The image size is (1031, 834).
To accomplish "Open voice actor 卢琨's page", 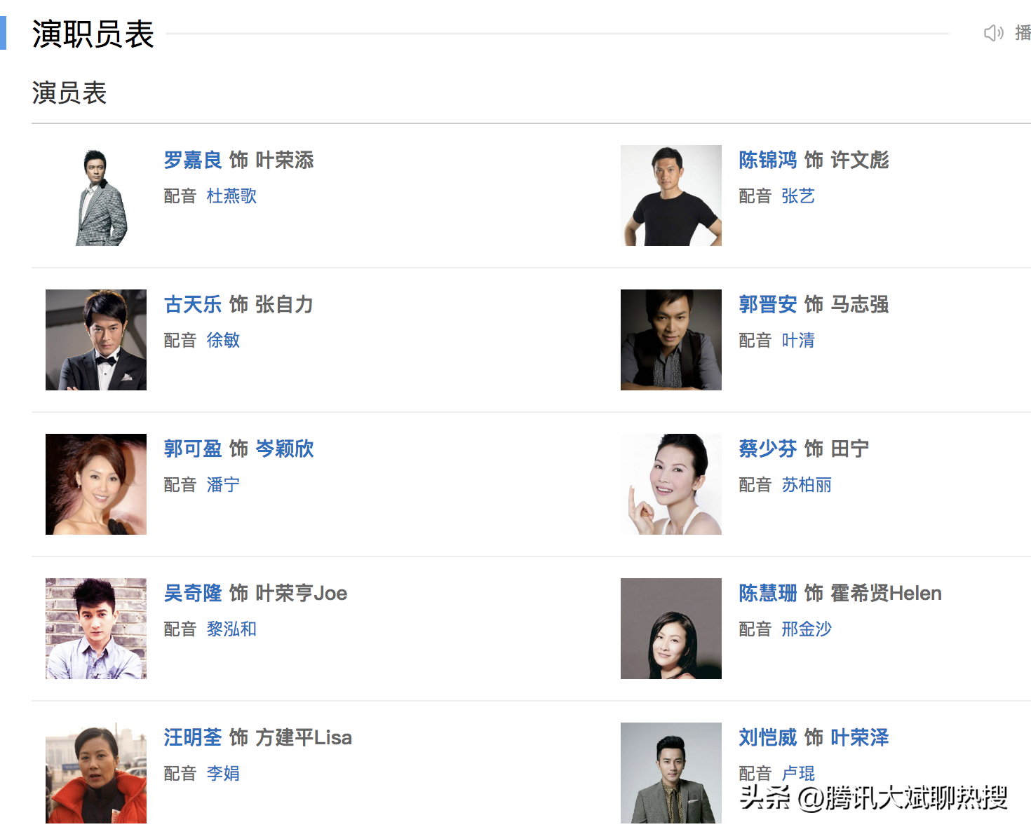I will [799, 774].
